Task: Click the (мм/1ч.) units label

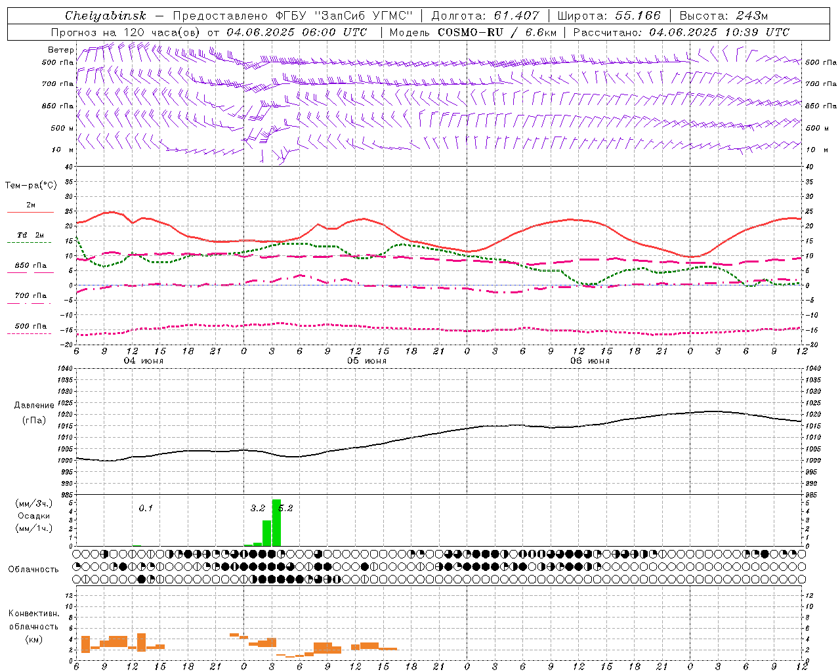Action: click(x=33, y=528)
